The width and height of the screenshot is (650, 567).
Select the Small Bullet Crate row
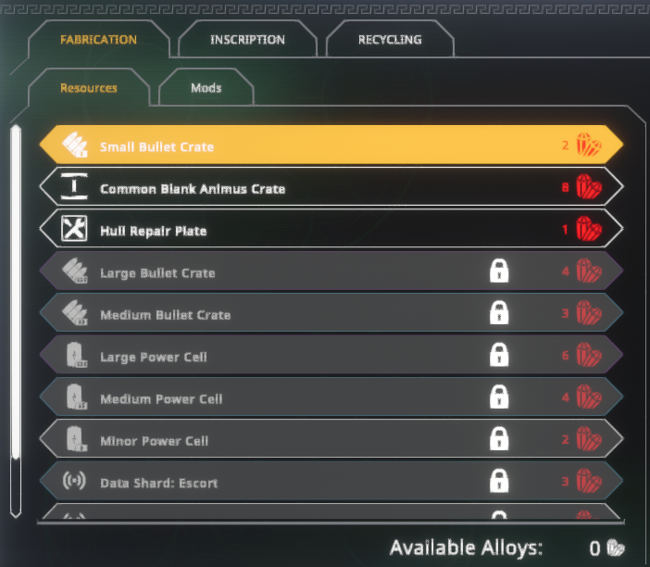pos(331,145)
